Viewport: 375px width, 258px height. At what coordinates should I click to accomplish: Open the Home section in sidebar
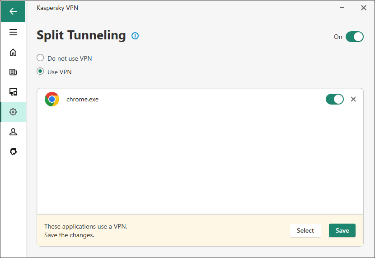(13, 52)
